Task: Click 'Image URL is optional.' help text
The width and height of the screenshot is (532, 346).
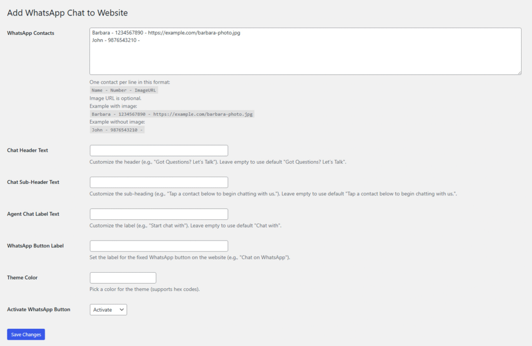Action: 115,98
